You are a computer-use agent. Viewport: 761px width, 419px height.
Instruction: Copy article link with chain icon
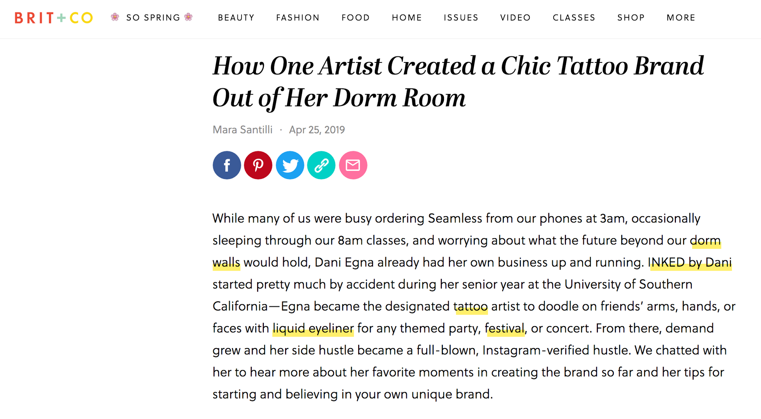pyautogui.click(x=321, y=165)
